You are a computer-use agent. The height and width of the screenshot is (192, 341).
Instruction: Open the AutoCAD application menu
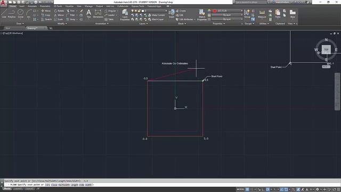tap(3, 3)
